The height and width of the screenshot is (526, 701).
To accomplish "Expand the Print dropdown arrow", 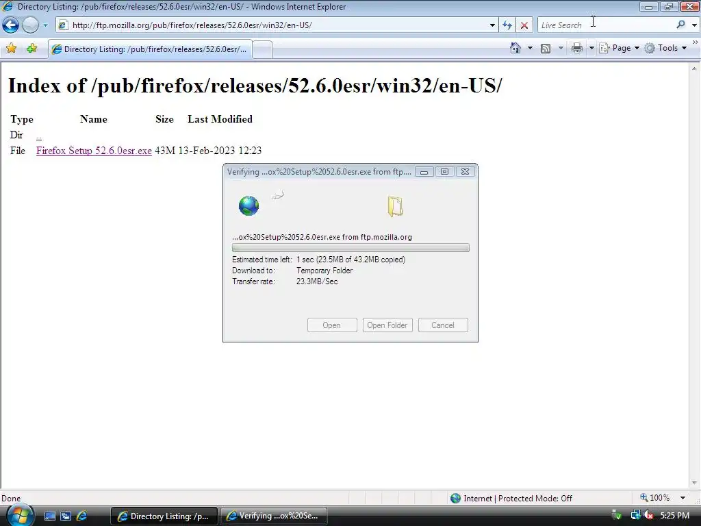I will pos(591,48).
